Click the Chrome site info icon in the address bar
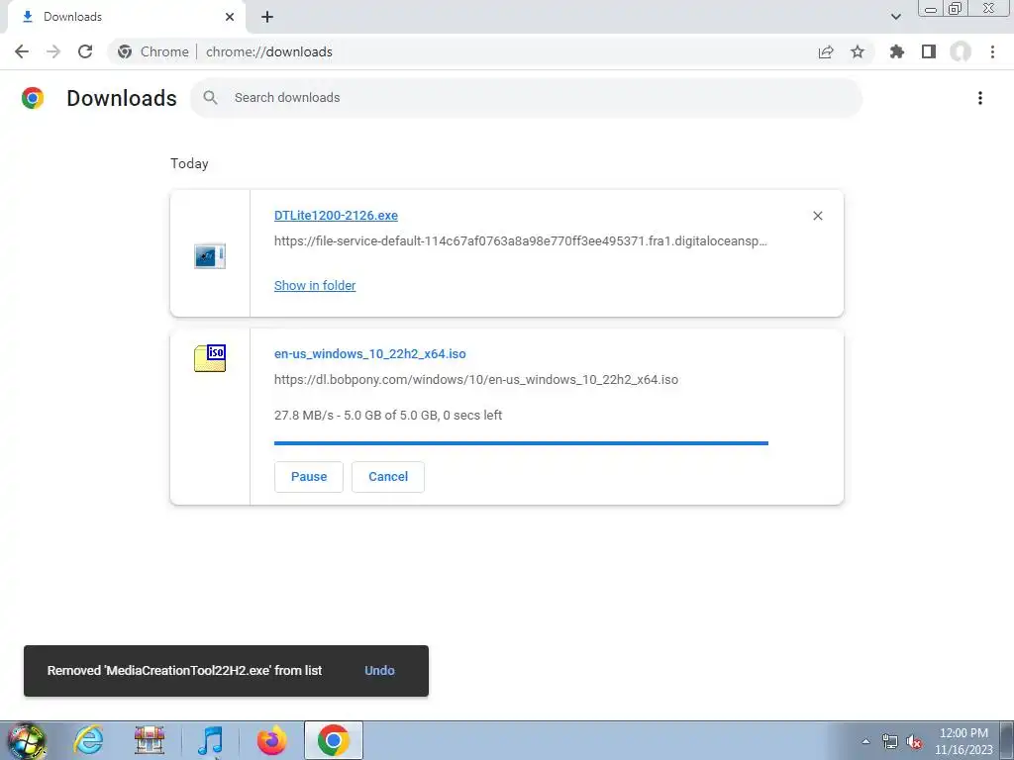This screenshot has height=760, width=1014. [x=125, y=51]
